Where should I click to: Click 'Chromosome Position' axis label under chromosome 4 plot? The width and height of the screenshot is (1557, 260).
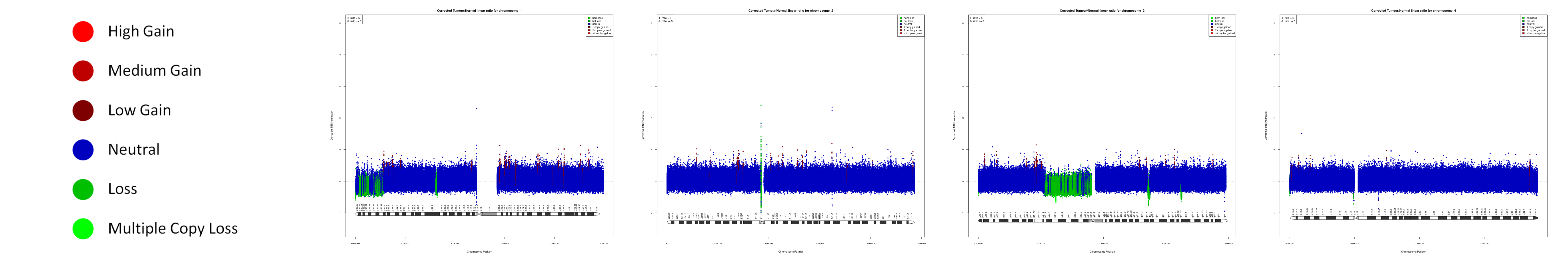point(1413,251)
